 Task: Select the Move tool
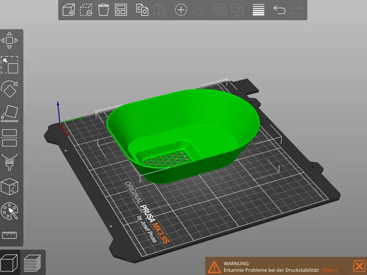(x=9, y=41)
